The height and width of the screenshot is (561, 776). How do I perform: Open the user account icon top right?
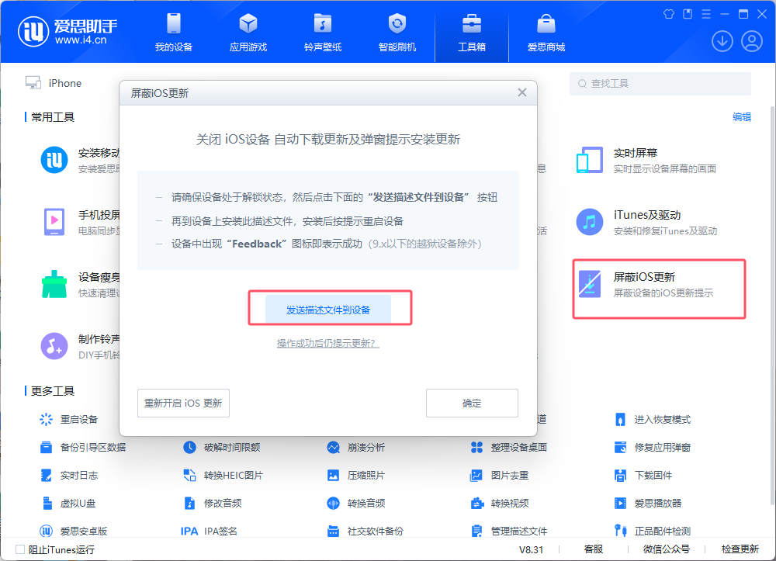tap(751, 41)
